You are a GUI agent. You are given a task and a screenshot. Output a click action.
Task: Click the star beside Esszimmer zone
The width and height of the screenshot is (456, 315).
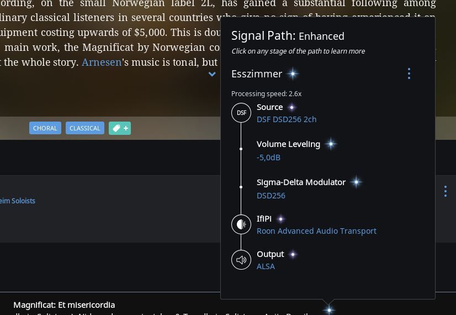(293, 74)
